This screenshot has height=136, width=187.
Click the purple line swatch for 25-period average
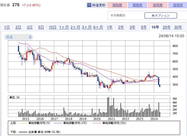58,123
